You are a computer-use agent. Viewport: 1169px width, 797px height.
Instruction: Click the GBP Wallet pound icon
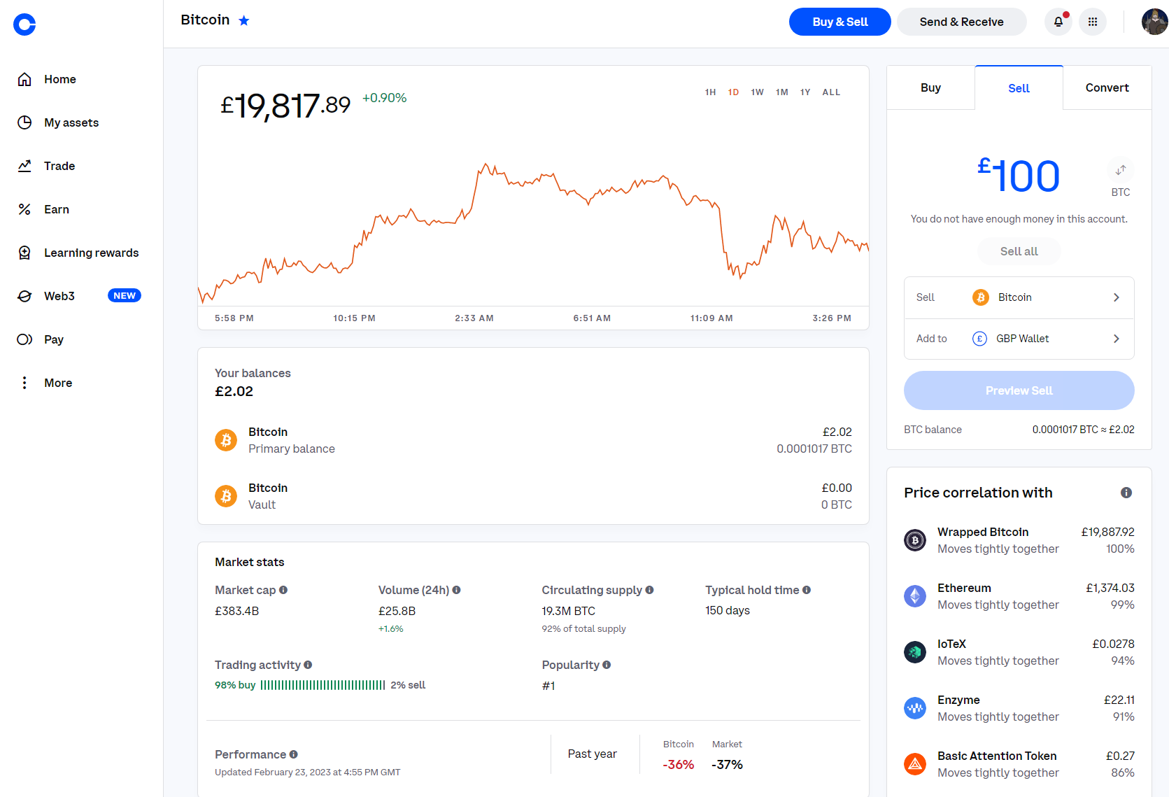[x=979, y=339]
